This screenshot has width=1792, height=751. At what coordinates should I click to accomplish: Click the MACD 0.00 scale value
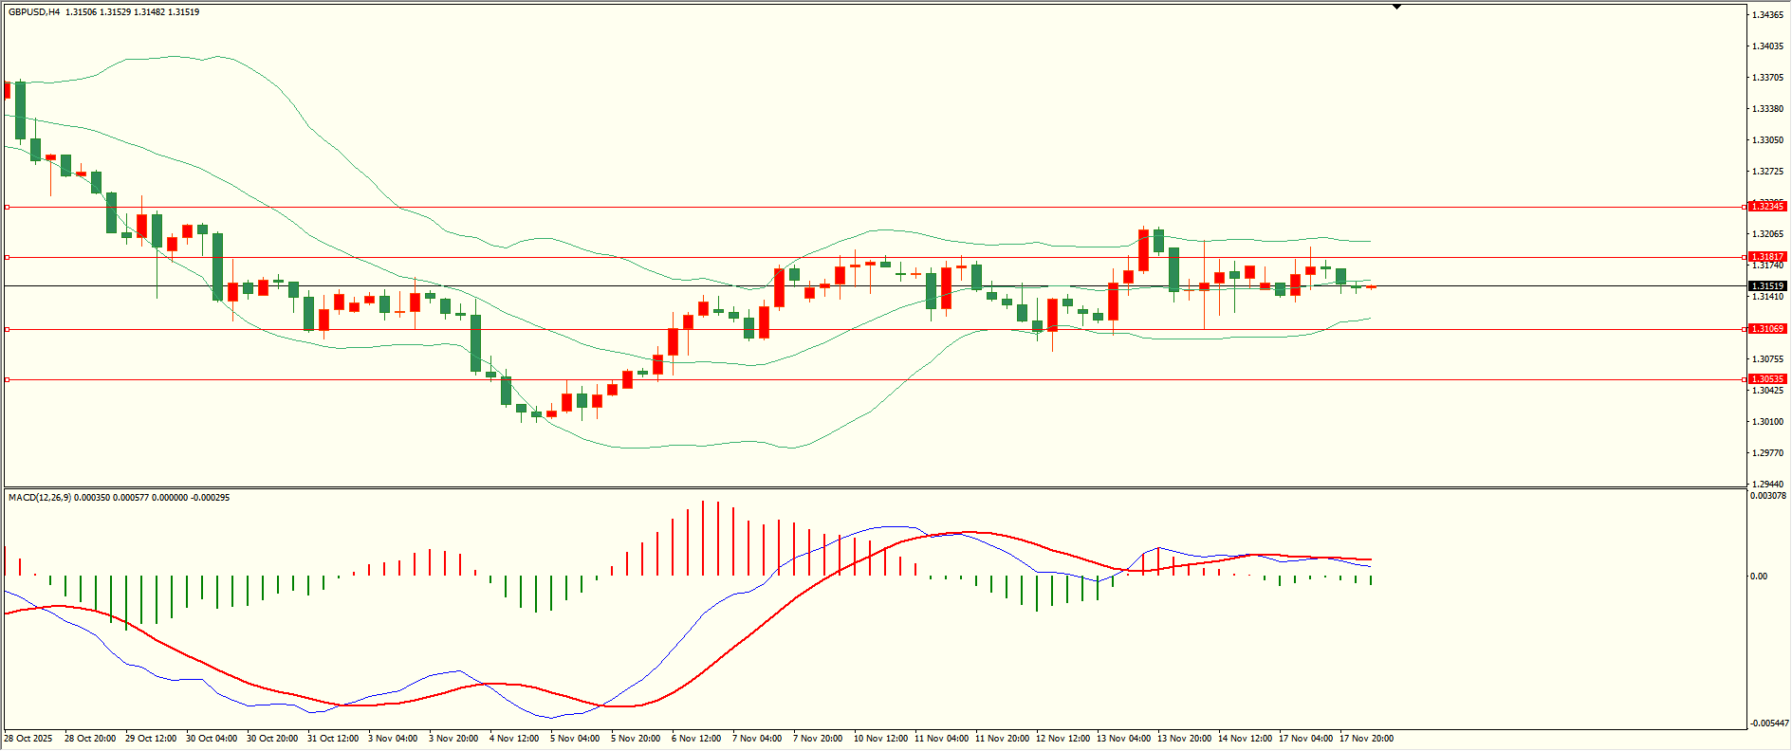coord(1759,577)
